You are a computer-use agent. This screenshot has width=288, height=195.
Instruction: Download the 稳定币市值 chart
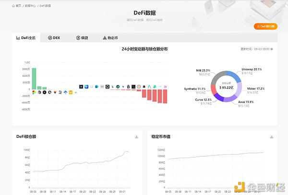click(272, 137)
